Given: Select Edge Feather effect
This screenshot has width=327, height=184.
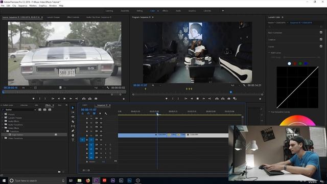Looking at the screenshot, I should pos(17,135).
